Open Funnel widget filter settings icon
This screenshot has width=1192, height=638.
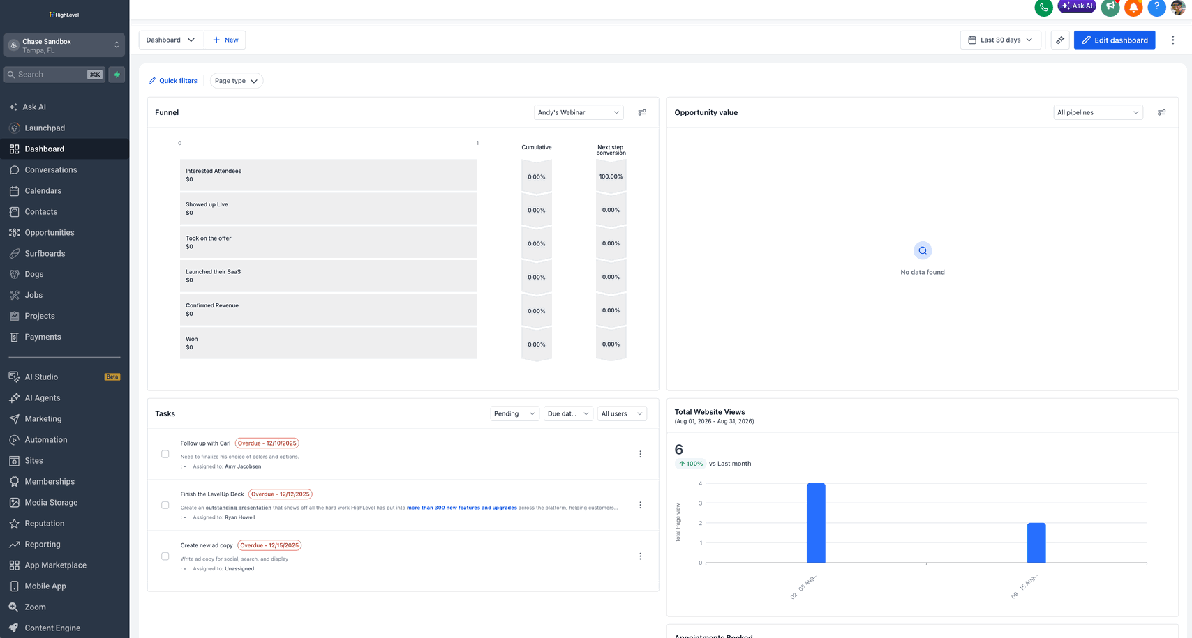tap(642, 112)
